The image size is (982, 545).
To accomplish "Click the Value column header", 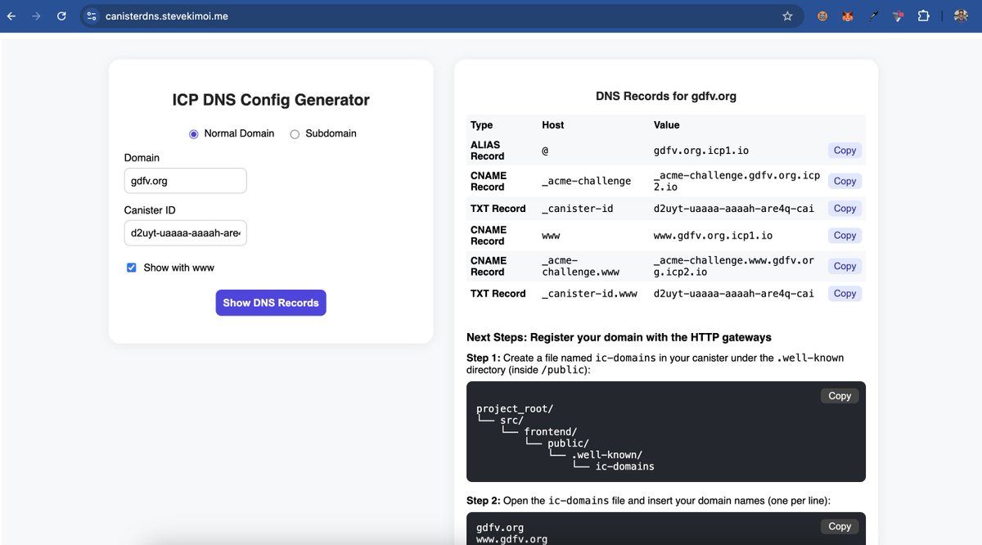I will pyautogui.click(x=667, y=125).
